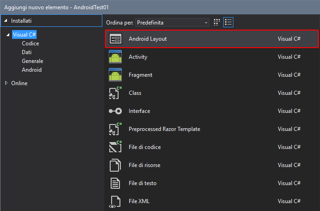Choose the Activity template android icon
This screenshot has width=320, height=211.
pyautogui.click(x=115, y=56)
